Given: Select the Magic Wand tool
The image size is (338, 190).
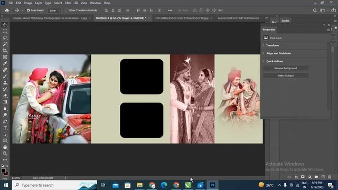Looking at the screenshot, I should (x=5, y=44).
